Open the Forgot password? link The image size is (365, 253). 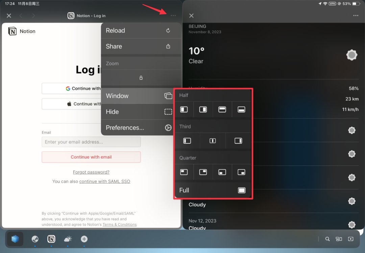click(x=91, y=172)
